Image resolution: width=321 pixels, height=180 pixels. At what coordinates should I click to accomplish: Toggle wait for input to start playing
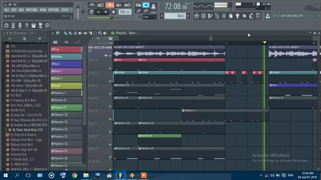101,5
